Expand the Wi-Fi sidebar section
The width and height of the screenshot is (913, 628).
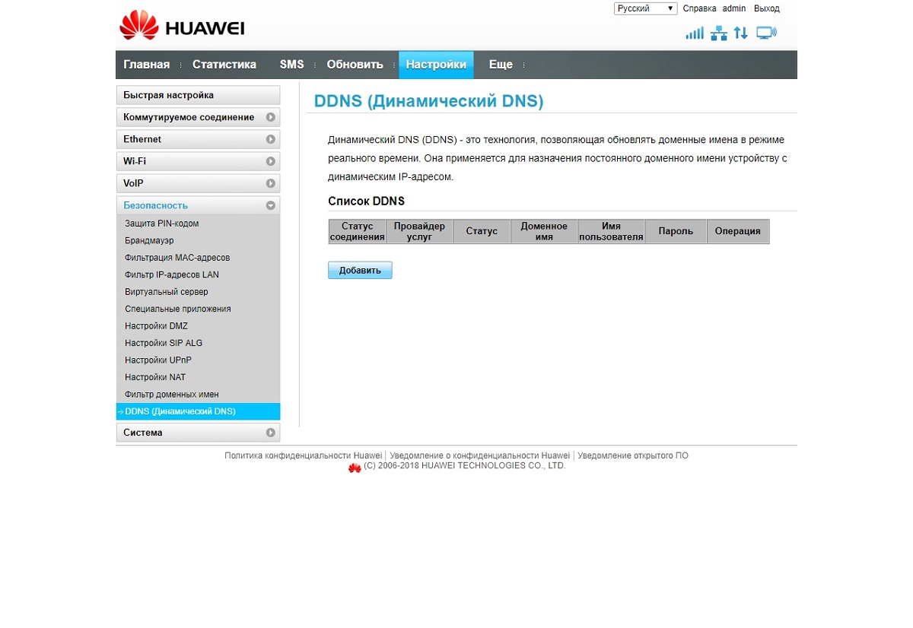click(198, 161)
